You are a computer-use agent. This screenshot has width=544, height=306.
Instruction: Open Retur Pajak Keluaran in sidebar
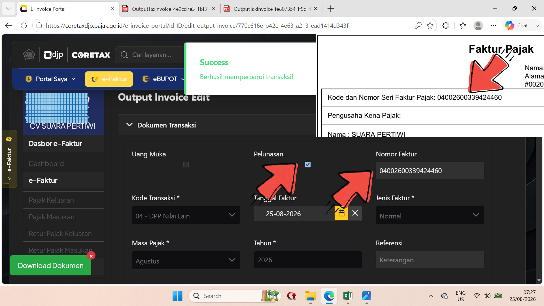pyautogui.click(x=60, y=233)
